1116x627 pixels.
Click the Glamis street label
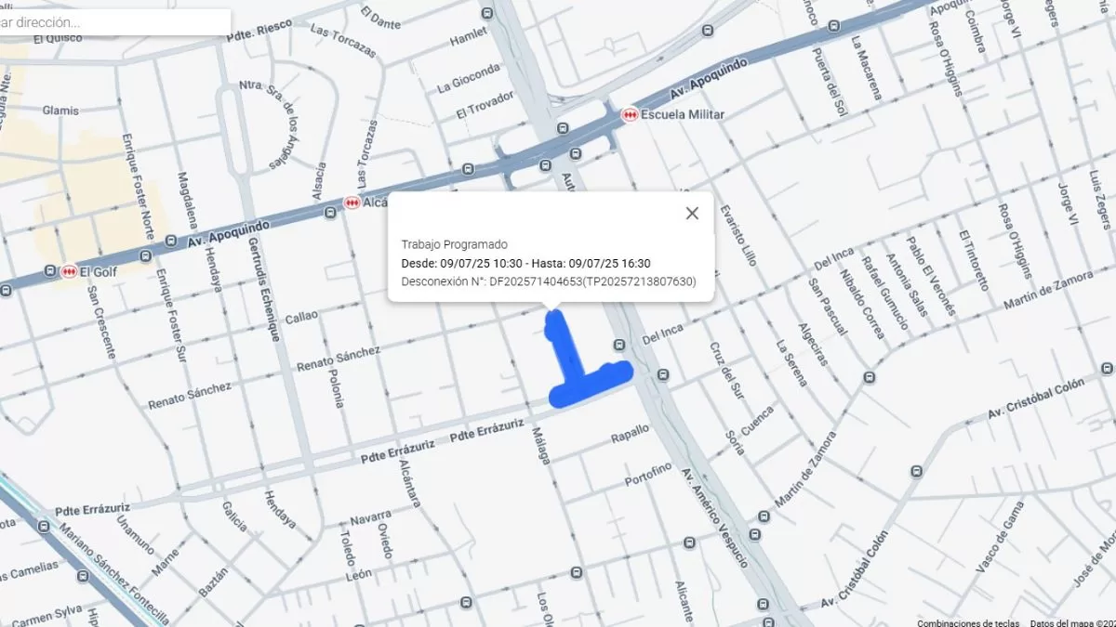pyautogui.click(x=60, y=111)
